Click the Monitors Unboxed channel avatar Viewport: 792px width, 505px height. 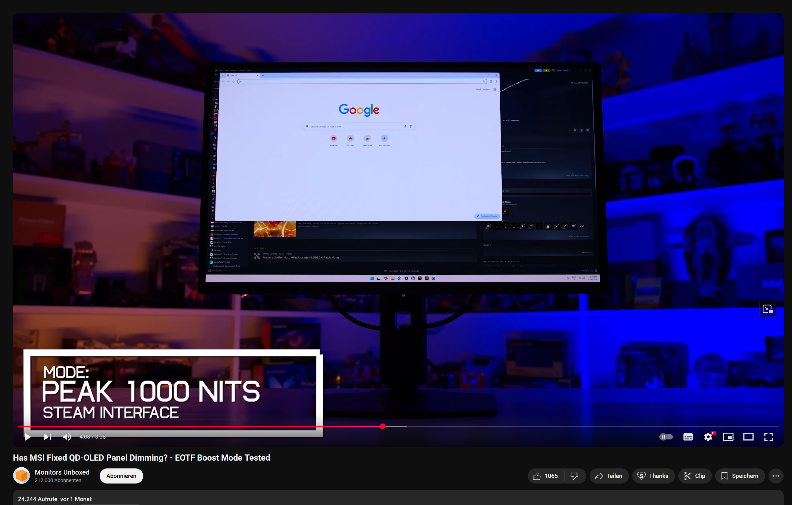click(21, 475)
